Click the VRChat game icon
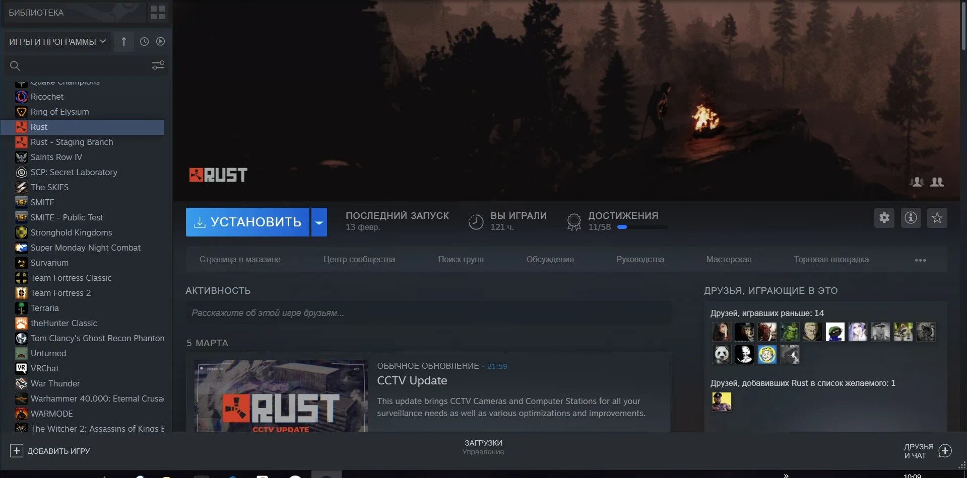 click(21, 368)
